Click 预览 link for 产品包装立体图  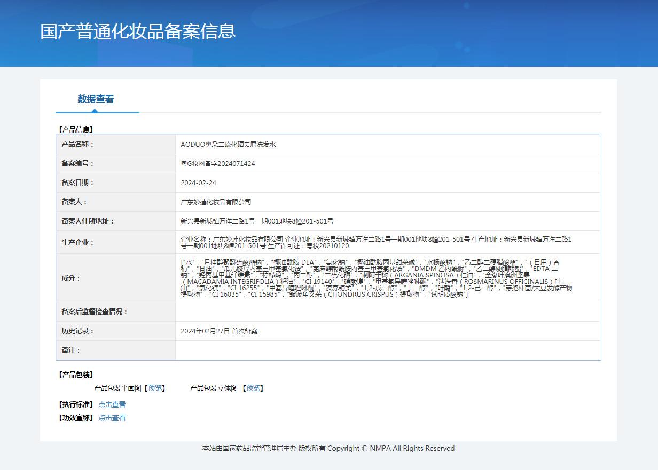point(255,388)
